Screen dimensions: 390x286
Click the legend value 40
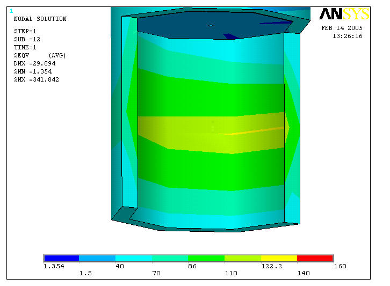tap(120, 266)
